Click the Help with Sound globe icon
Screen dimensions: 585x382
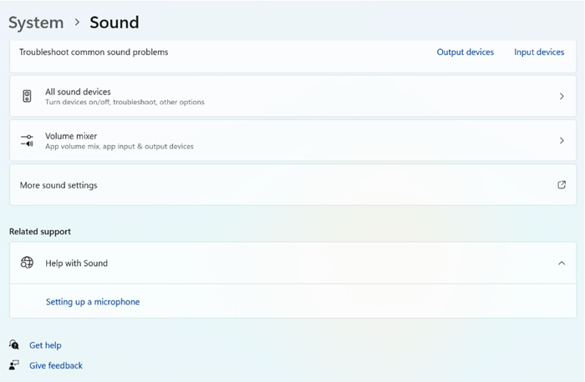27,263
